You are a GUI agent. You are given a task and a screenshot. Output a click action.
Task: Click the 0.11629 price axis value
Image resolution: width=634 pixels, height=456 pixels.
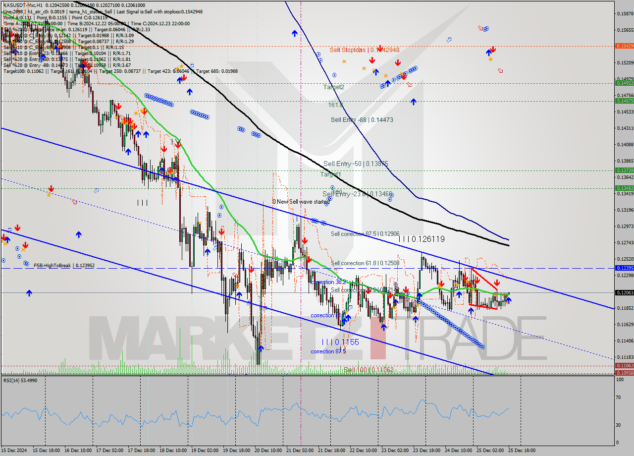625,324
